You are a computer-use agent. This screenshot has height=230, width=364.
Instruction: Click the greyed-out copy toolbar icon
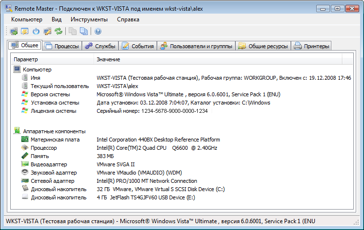click(x=73, y=31)
